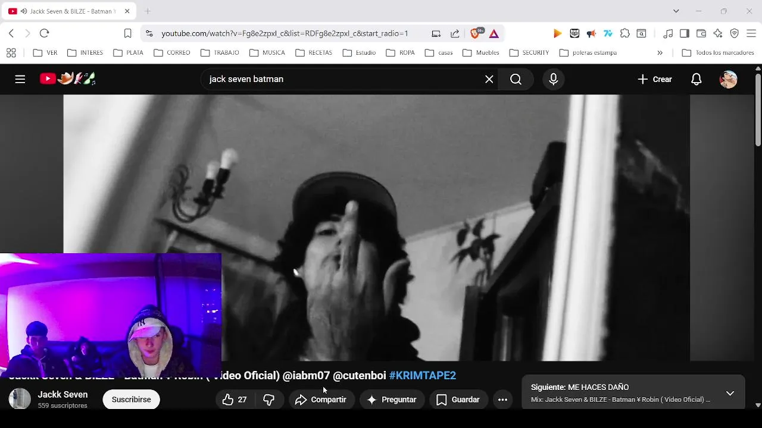This screenshot has width=762, height=428.
Task: Open Leo AI sparkle icon
Action: point(718,33)
